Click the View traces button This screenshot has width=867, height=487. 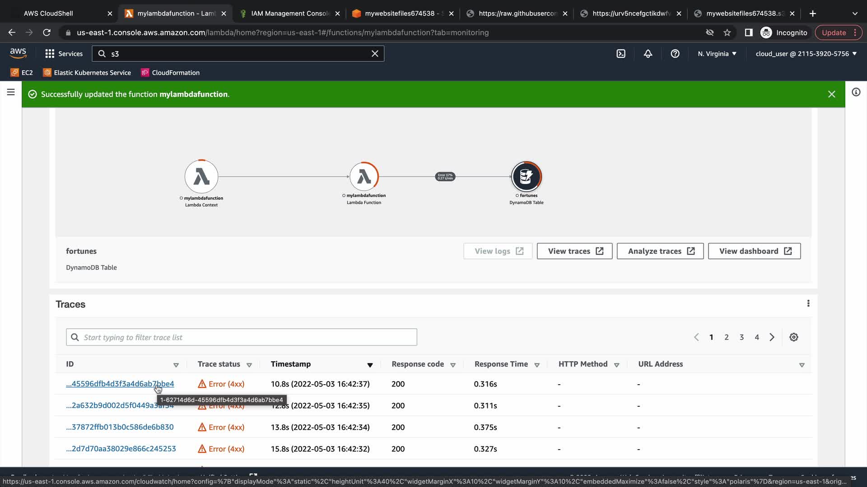pyautogui.click(x=574, y=251)
